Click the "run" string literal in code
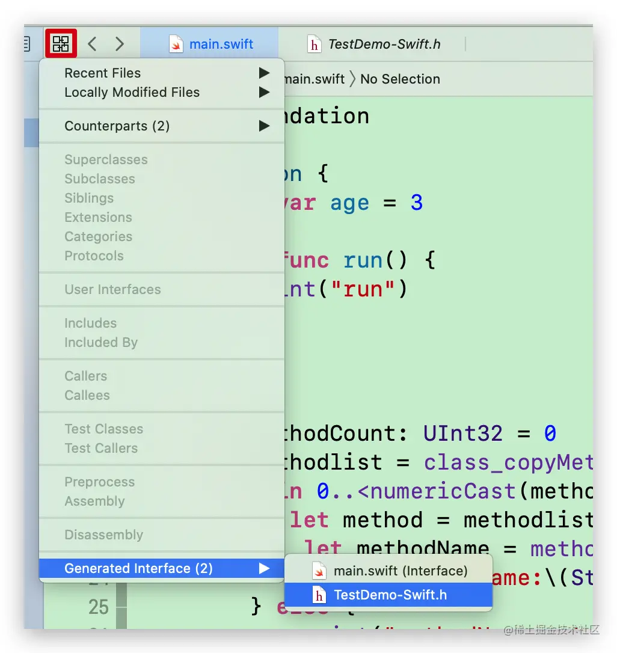The image size is (617, 653). pyautogui.click(x=363, y=289)
